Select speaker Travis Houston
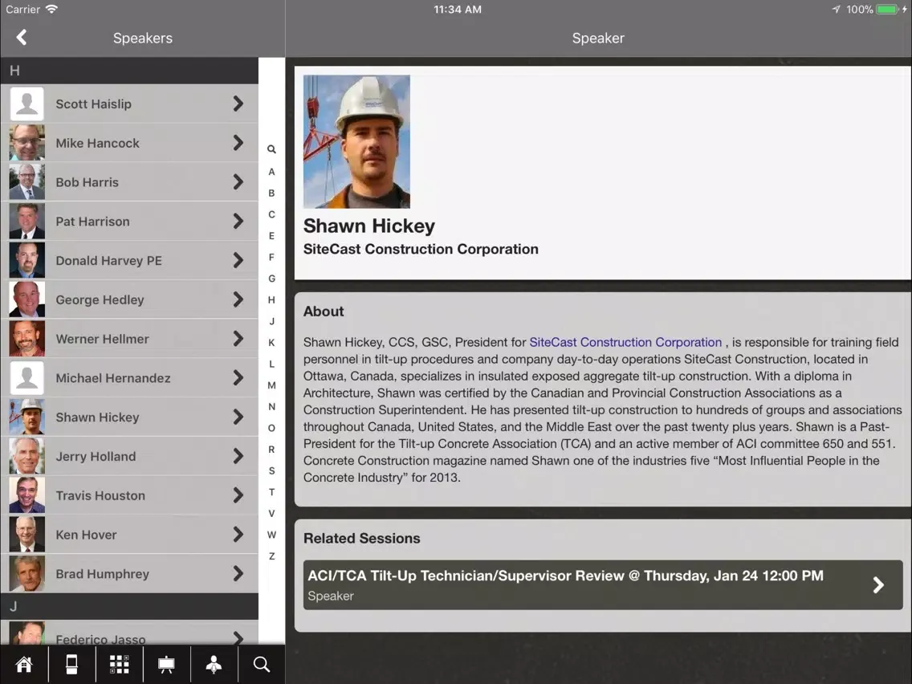This screenshot has width=912, height=684. point(129,495)
